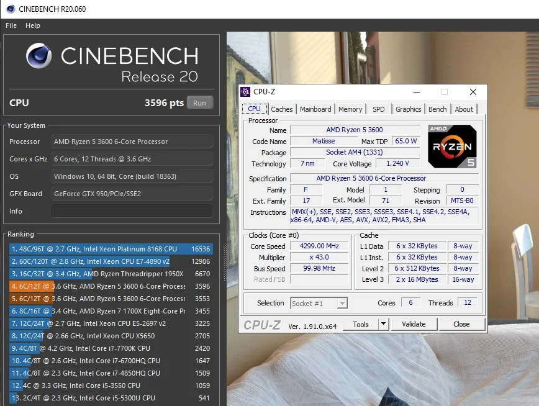Switch to the Bench tab in CPU-Z
The height and width of the screenshot is (406, 539).
(438, 109)
